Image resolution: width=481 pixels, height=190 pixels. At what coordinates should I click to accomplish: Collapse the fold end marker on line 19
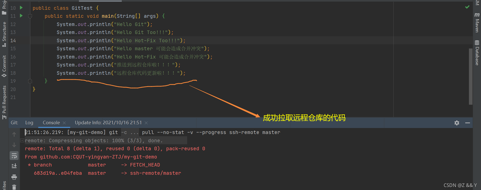click(30, 81)
